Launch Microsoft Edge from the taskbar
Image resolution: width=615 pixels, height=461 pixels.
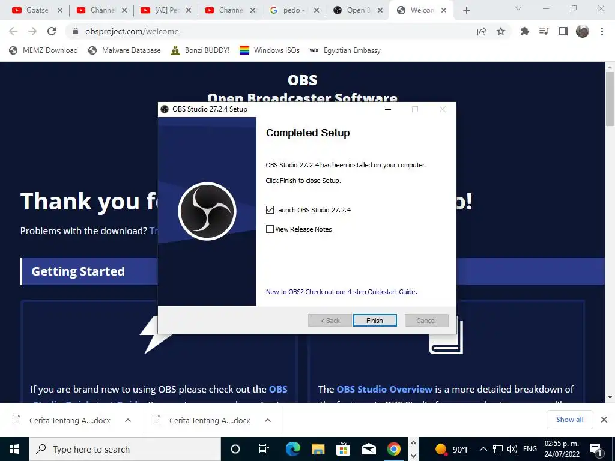point(292,449)
